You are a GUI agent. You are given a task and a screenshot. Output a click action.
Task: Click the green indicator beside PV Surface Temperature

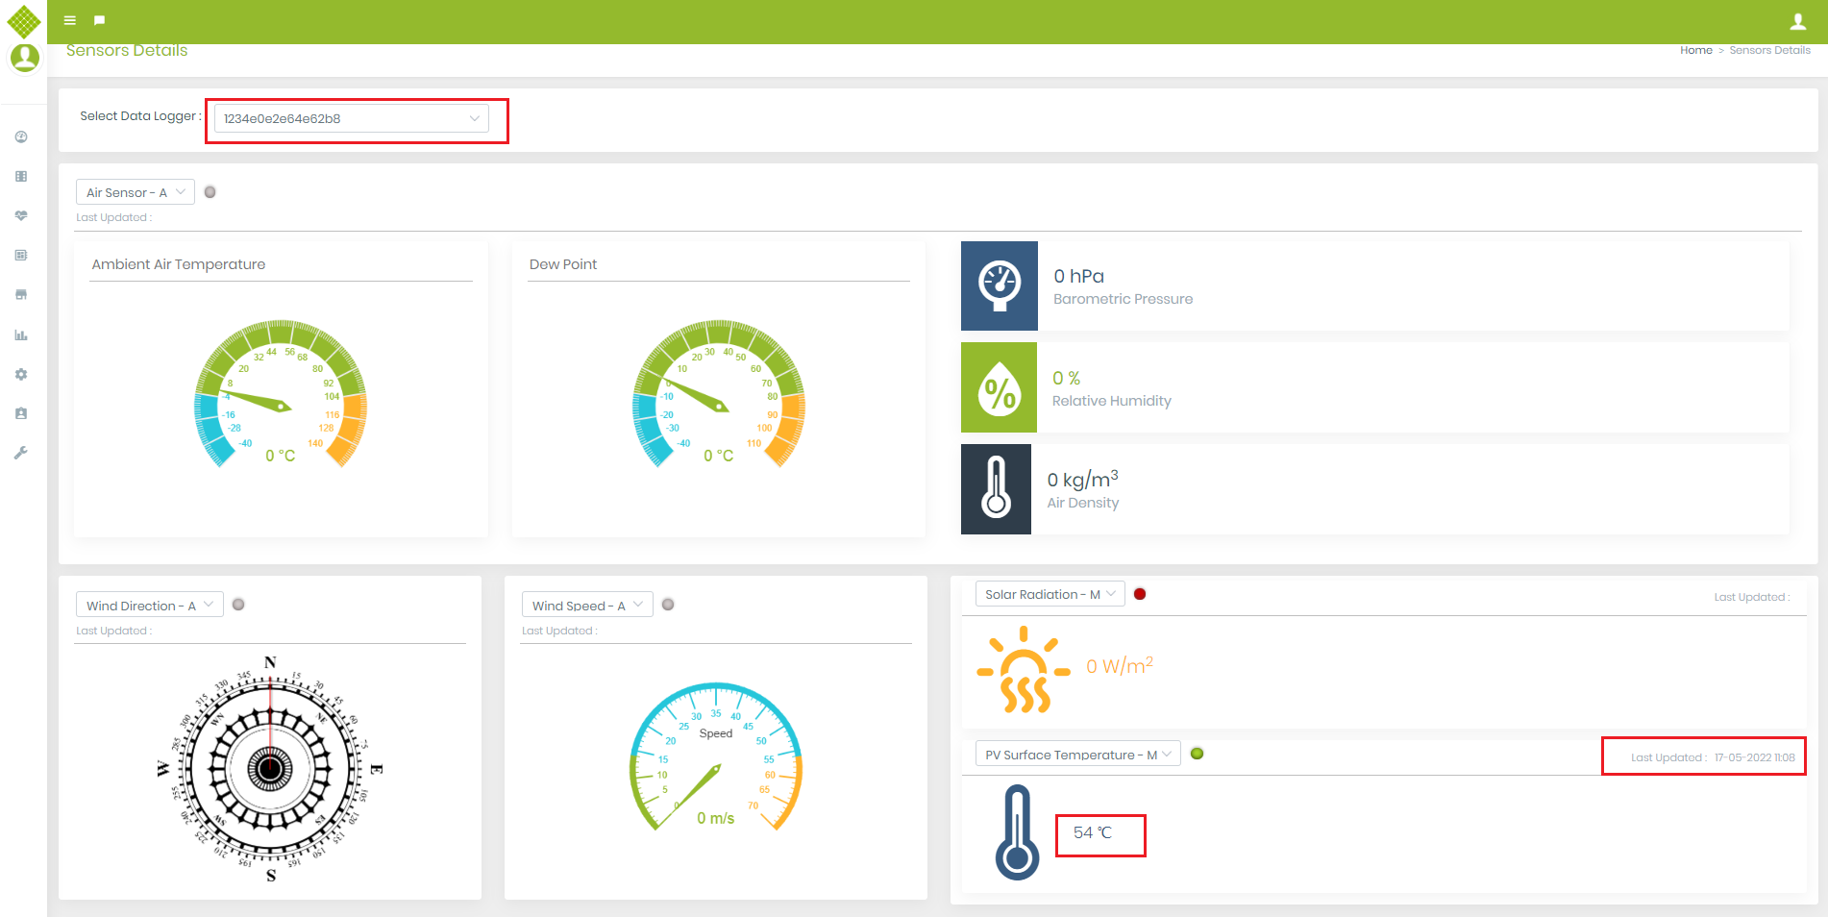1197,754
